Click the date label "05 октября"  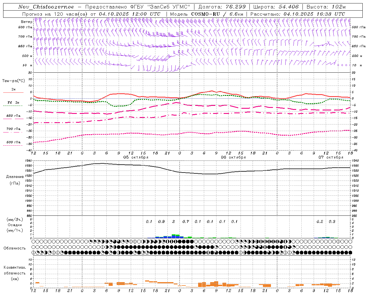136,157
